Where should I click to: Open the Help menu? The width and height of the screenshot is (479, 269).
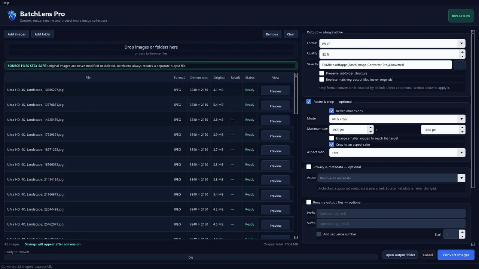tap(6, 3)
